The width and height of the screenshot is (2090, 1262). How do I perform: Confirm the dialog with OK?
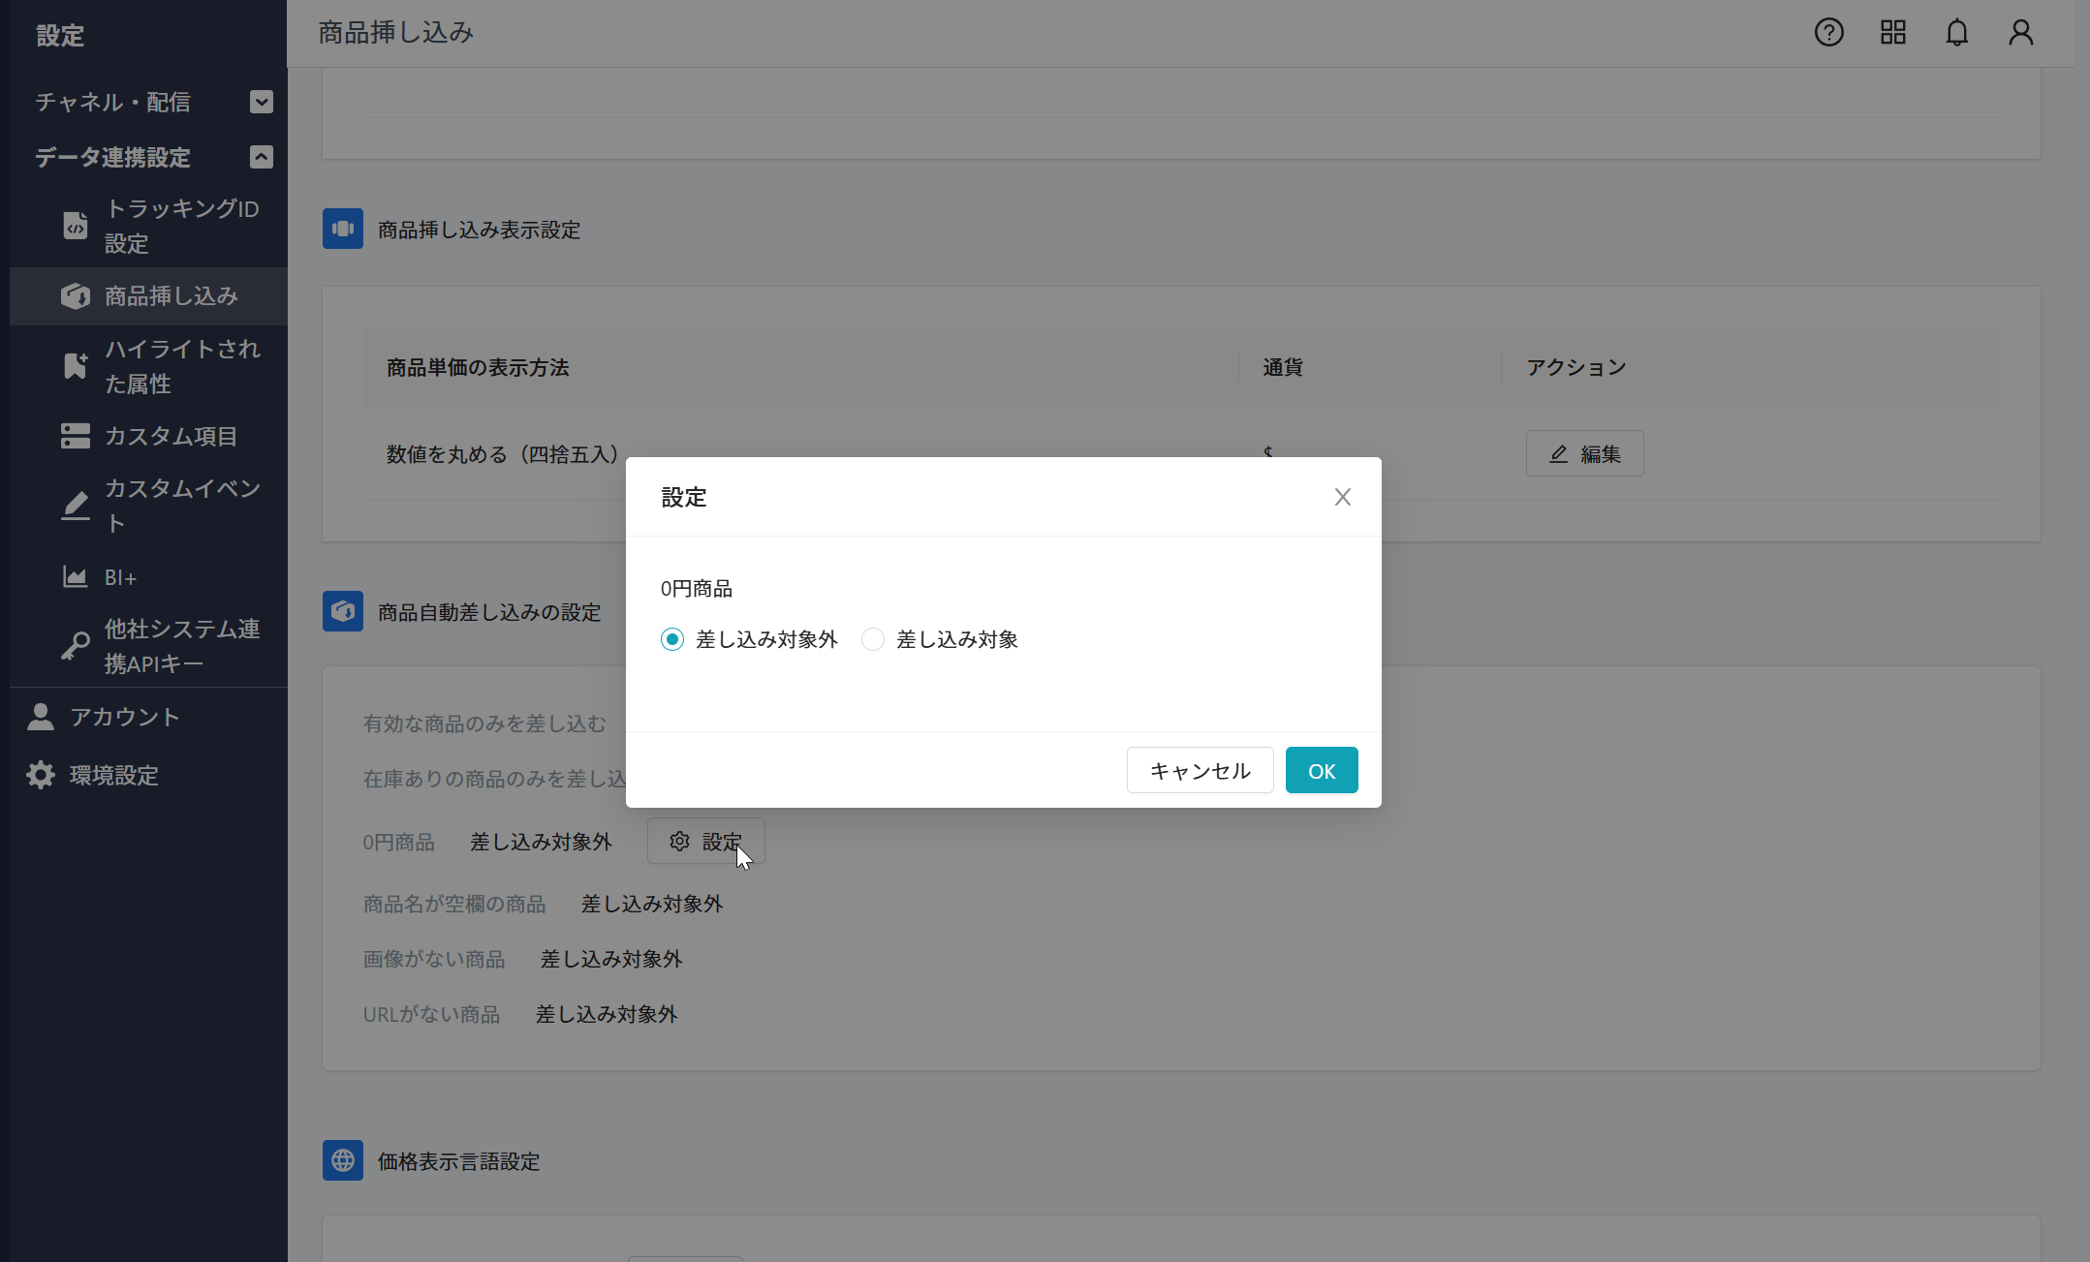[x=1321, y=770]
